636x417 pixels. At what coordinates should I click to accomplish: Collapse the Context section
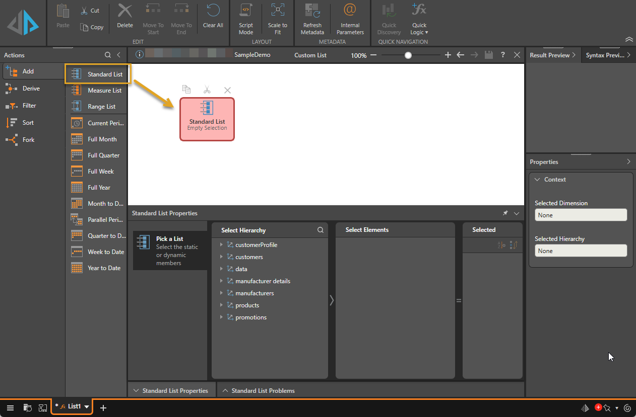(538, 180)
